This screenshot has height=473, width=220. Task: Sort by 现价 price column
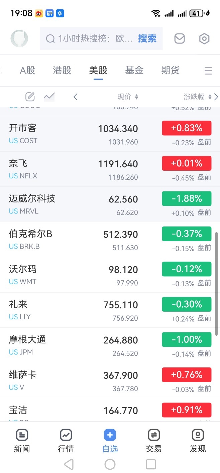coord(128,97)
